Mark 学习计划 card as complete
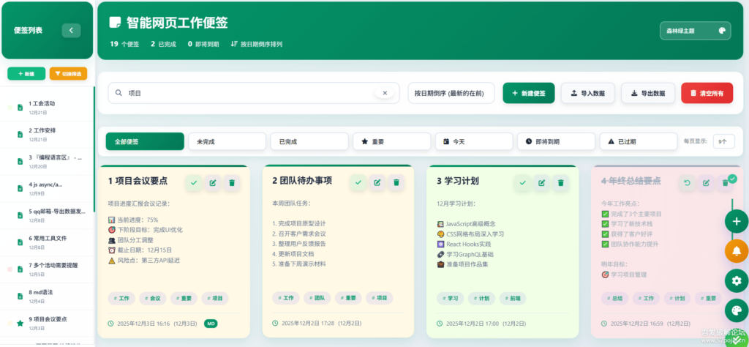Viewport: 749px width, 347px height. pos(522,182)
